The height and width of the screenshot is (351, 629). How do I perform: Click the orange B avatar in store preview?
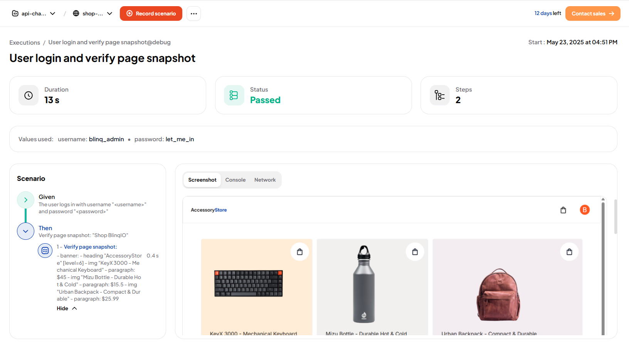tap(585, 210)
